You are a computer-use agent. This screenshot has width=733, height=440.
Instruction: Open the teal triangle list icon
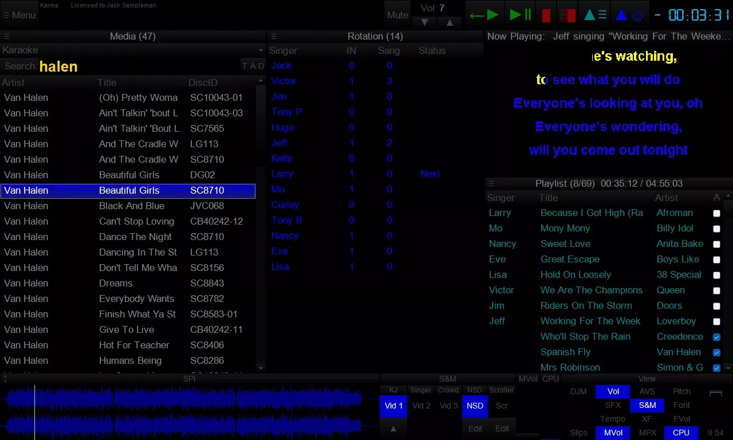tap(594, 14)
